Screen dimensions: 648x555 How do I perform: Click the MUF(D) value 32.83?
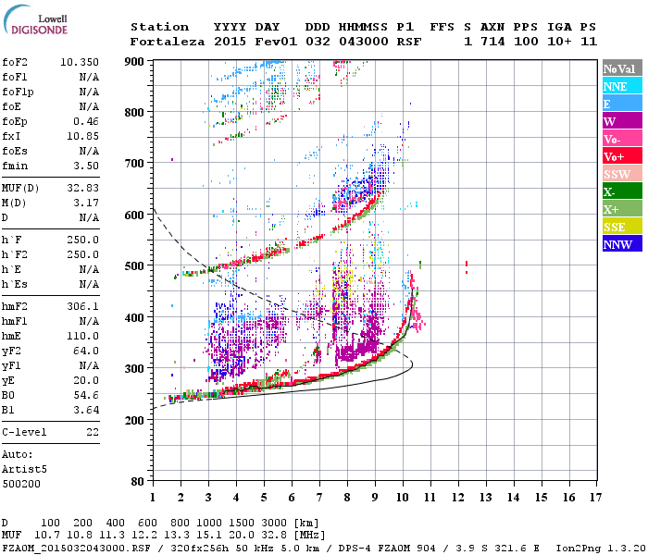(82, 189)
